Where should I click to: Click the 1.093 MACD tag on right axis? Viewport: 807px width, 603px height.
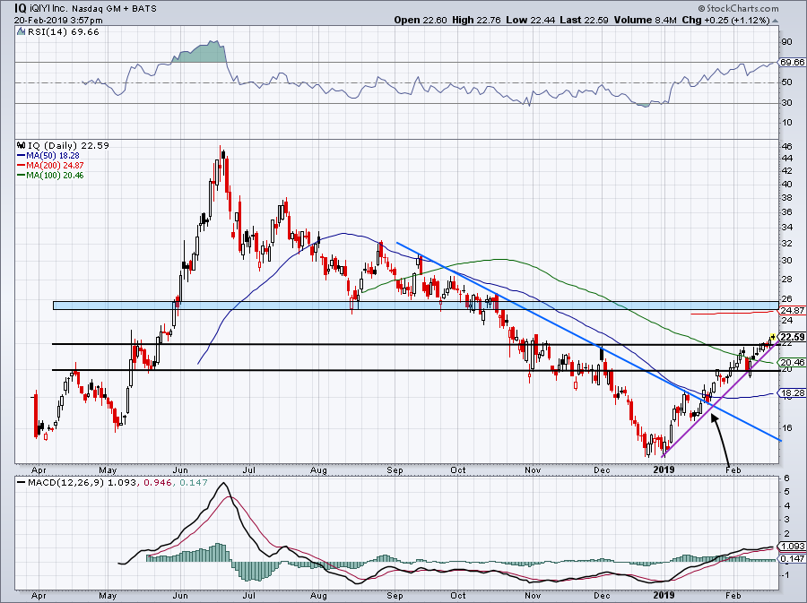click(x=792, y=547)
